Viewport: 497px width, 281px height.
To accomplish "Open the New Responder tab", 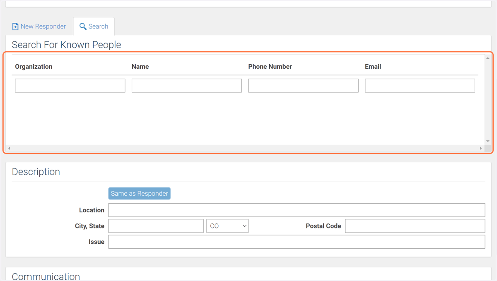I will [39, 26].
